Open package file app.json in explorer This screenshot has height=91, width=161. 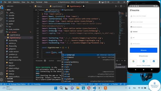12,65
